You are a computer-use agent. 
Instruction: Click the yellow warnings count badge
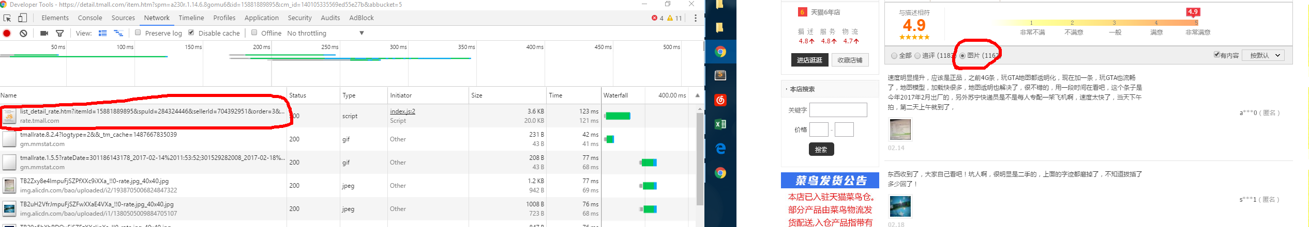point(674,18)
